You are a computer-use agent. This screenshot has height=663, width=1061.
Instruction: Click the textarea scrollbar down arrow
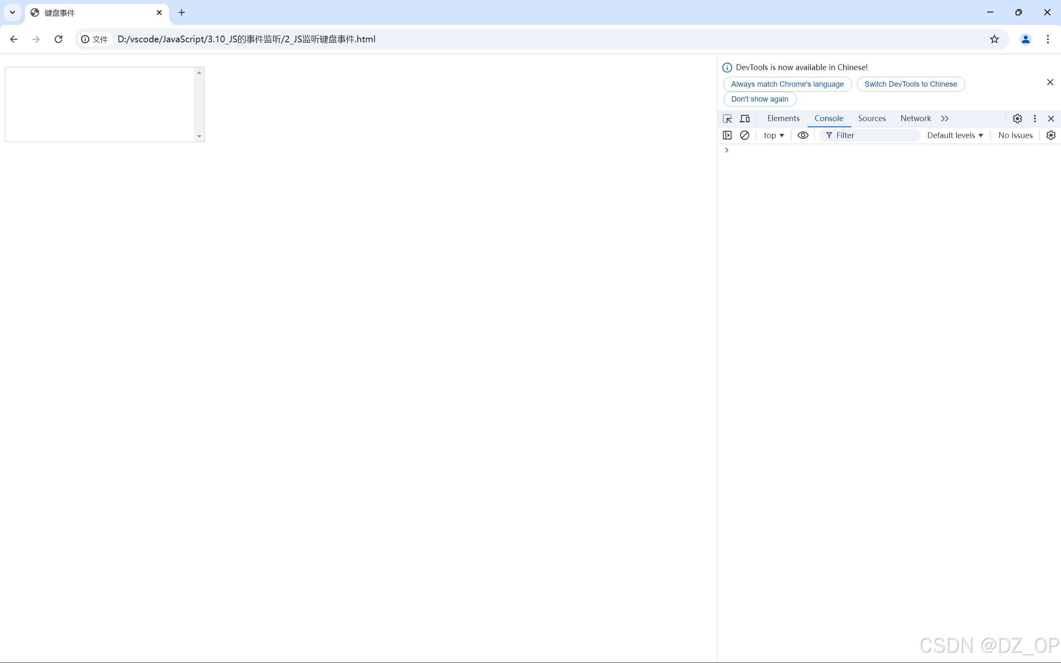pyautogui.click(x=199, y=136)
